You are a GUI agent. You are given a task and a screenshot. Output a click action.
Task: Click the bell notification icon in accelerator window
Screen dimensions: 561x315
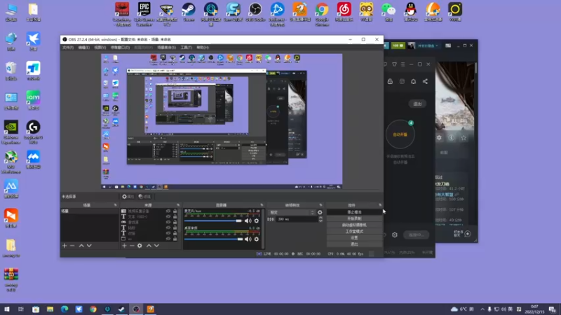coord(413,81)
